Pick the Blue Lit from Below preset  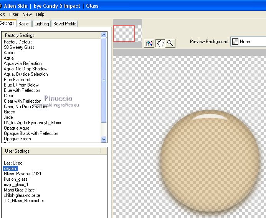click(x=21, y=85)
